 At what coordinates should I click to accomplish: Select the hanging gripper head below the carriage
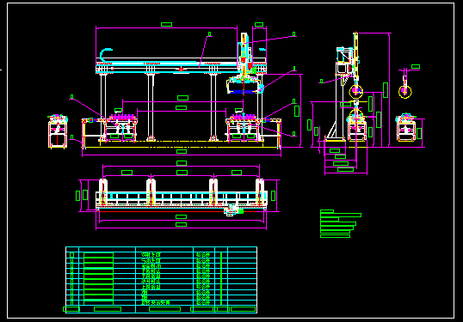[245, 85]
